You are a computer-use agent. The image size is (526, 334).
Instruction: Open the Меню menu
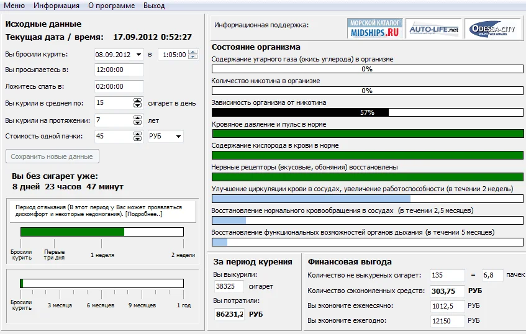(x=14, y=6)
